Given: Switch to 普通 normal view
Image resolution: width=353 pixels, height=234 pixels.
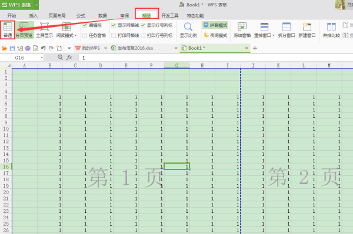Looking at the screenshot, I should [8, 29].
